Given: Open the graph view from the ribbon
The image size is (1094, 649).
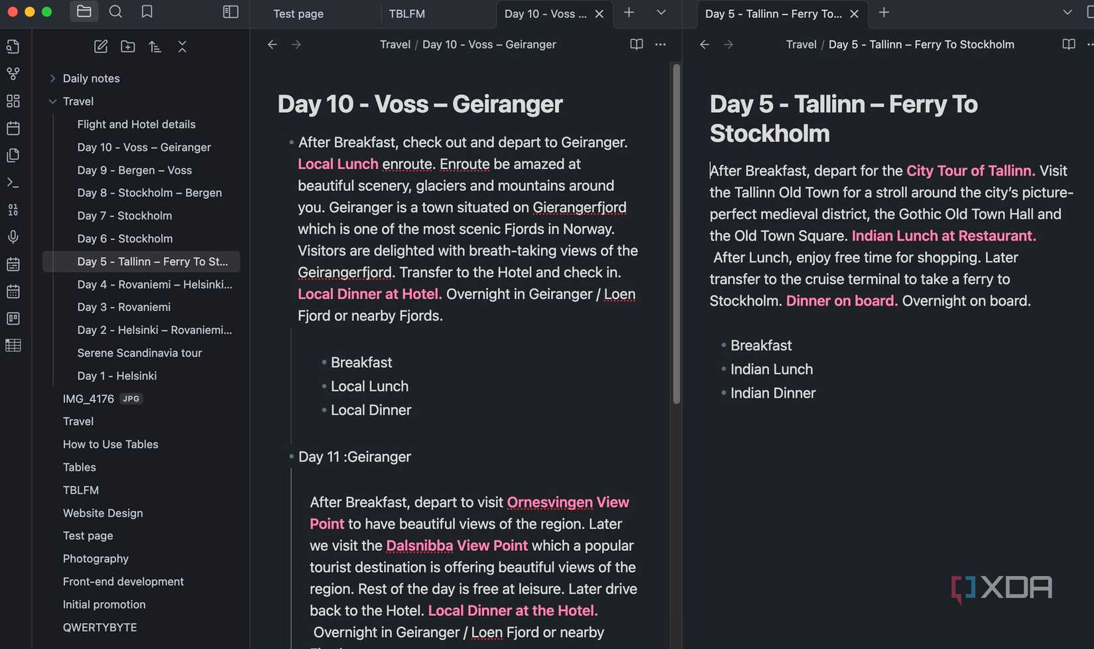Looking at the screenshot, I should [13, 73].
